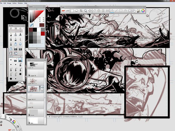Open the circle icon in Brushes header
Screen dimensions: 175x131
(x=20, y=28)
